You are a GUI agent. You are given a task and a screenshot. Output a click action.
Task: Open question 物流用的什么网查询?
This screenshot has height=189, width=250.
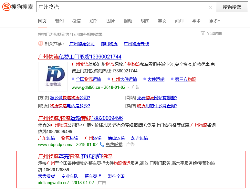click(x=157, y=106)
